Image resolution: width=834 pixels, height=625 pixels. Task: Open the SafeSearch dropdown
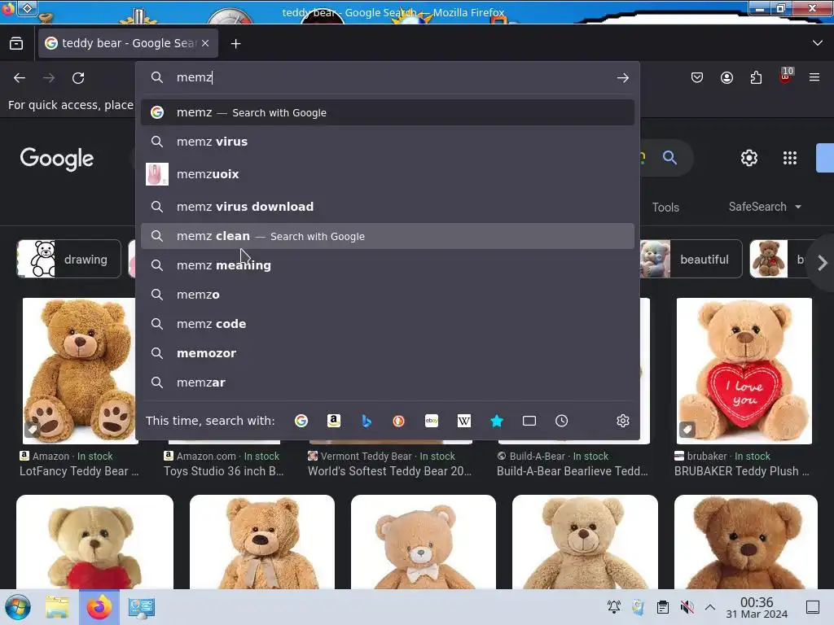point(765,207)
